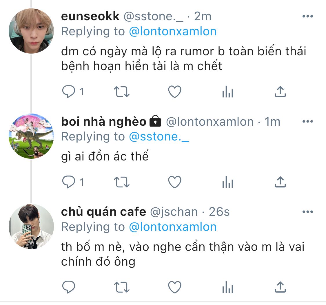Open more options for eunseokk's tweet

click(307, 17)
